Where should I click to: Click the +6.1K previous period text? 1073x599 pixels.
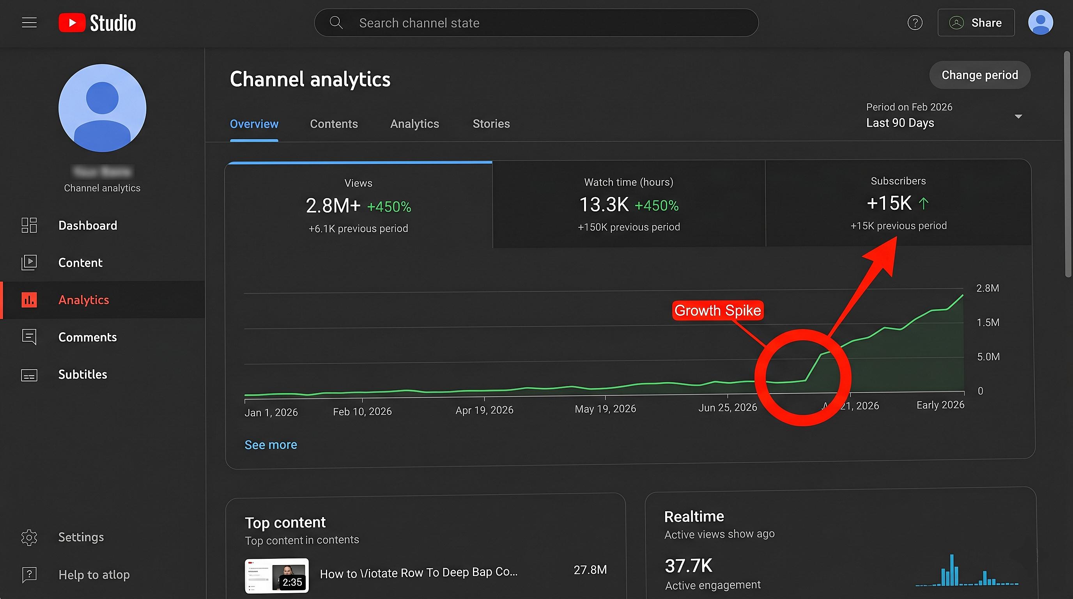pyautogui.click(x=358, y=228)
